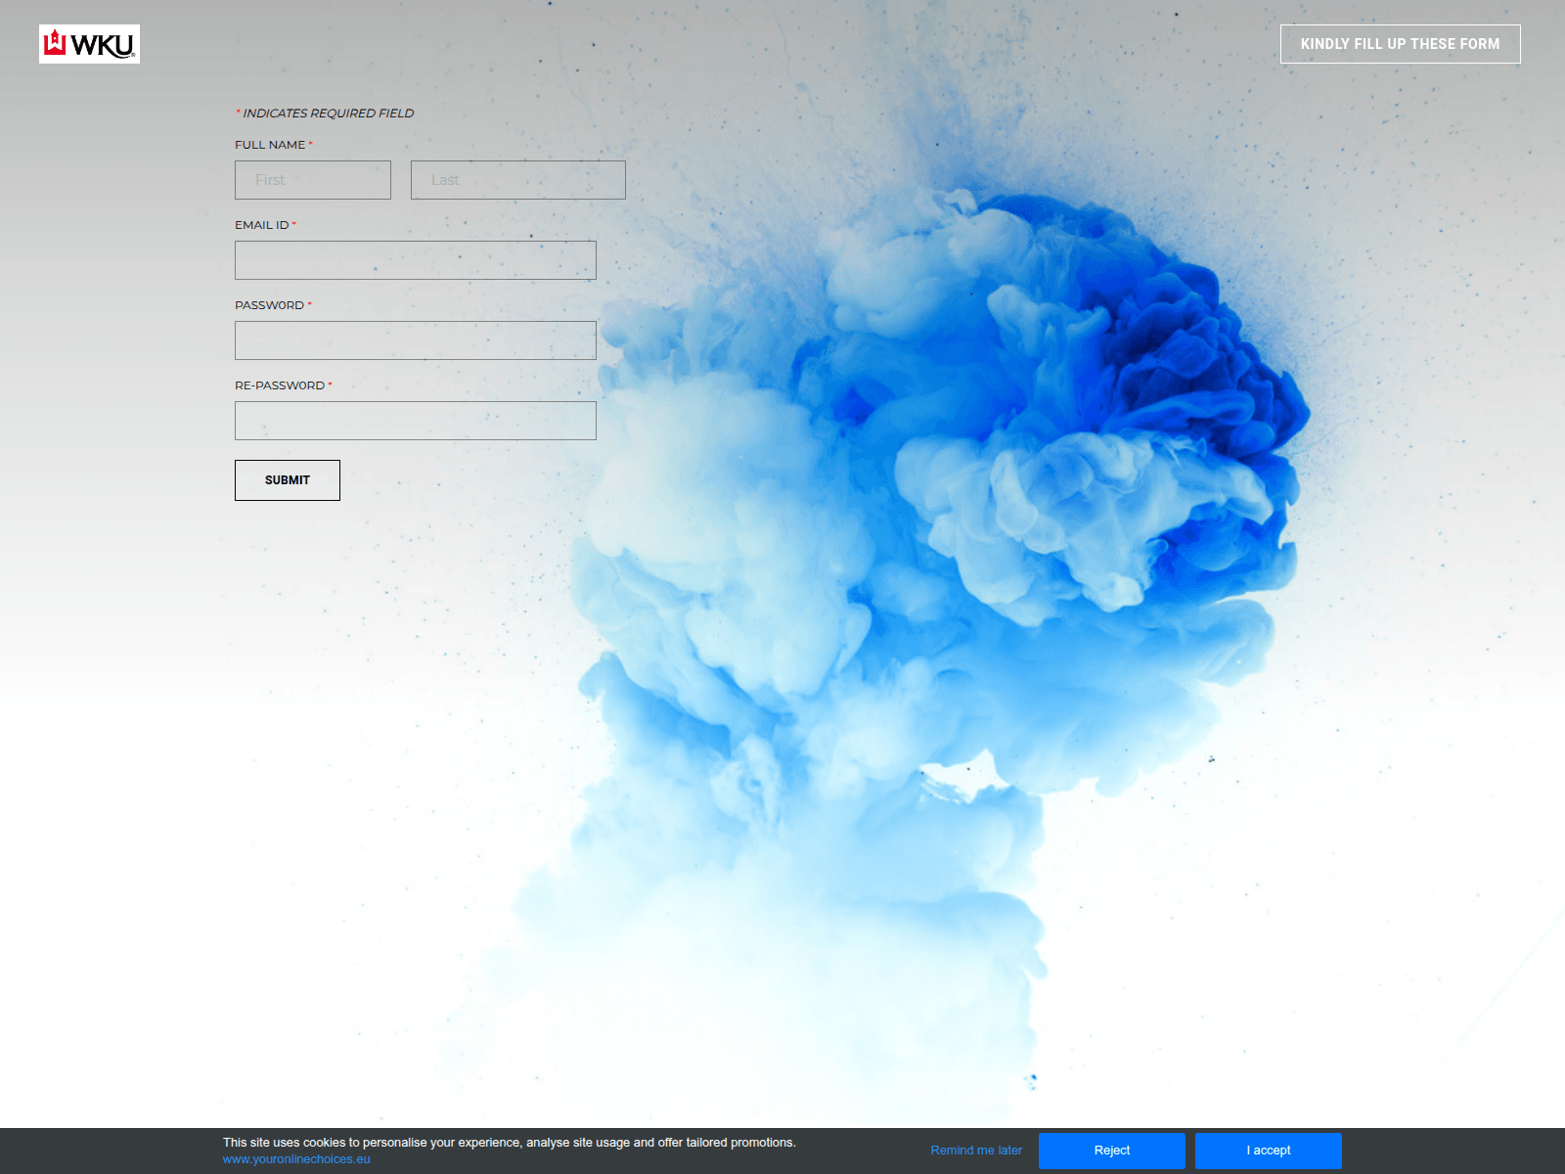
Task: Reject the cookies
Action: (1112, 1151)
